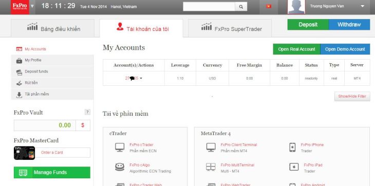
Task: Click the FxPro Vault 0.00 balance field
Action: (x=45, y=125)
